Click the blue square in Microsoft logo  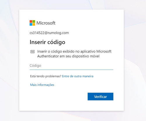coord(31,24)
